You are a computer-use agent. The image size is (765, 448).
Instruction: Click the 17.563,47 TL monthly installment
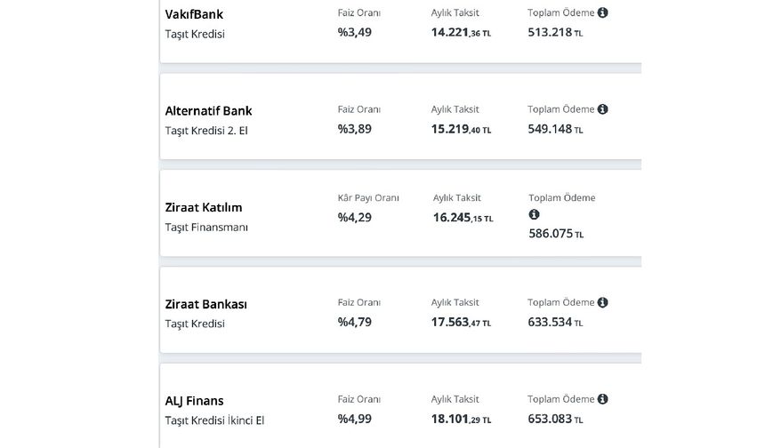point(461,323)
